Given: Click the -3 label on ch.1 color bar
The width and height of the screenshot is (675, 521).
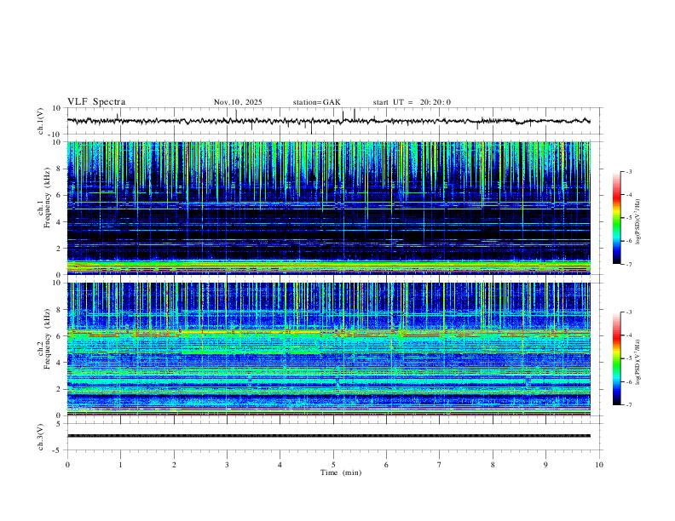Looking at the screenshot, I should coord(629,171).
